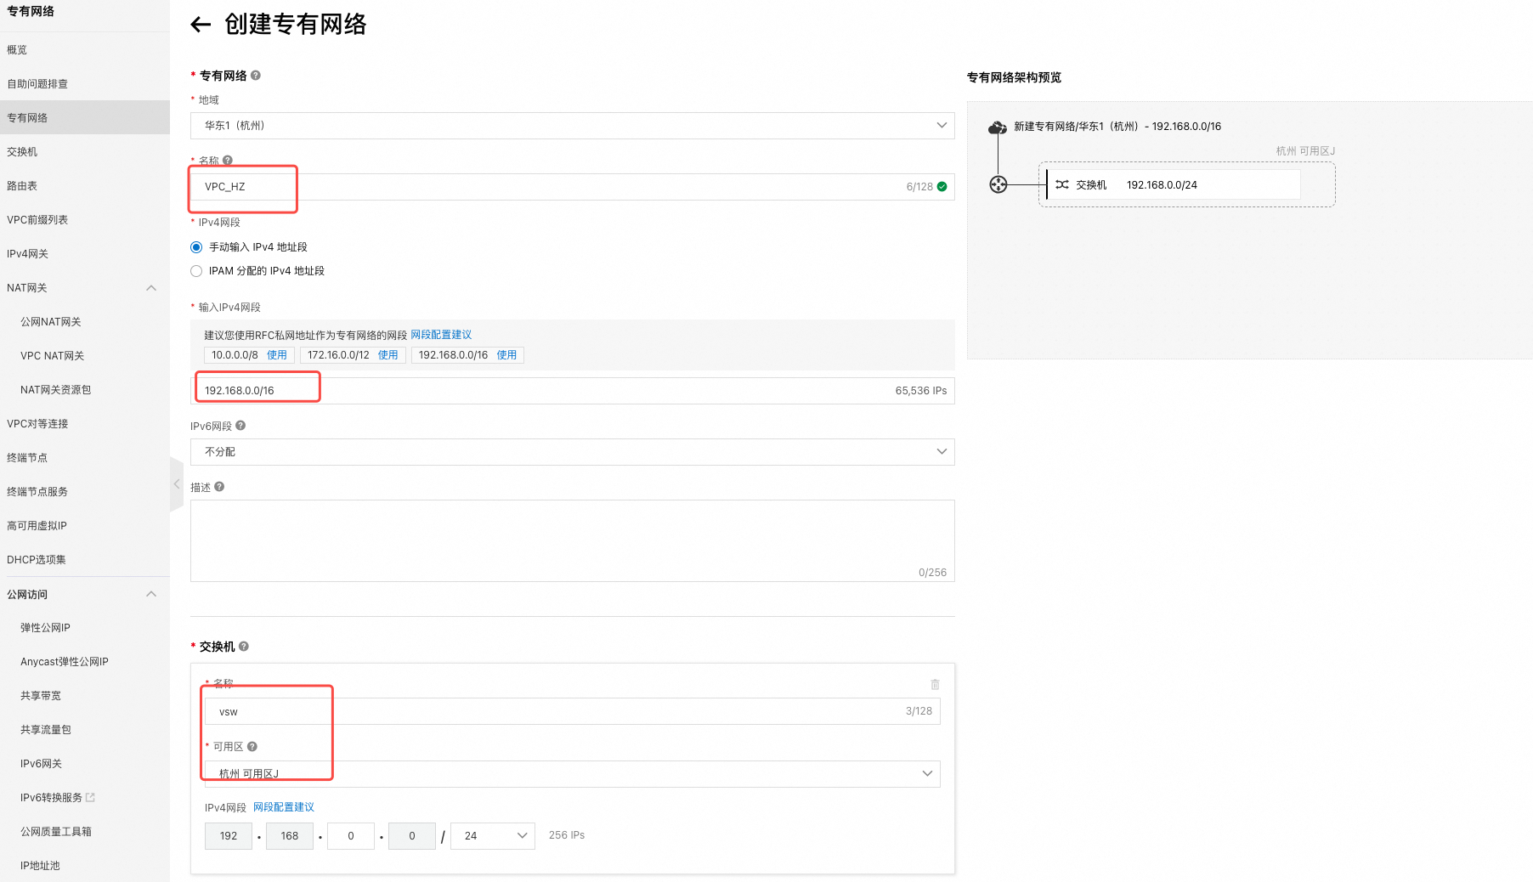Open 交换机 in the left sidebar
1533x882 pixels.
point(22,152)
